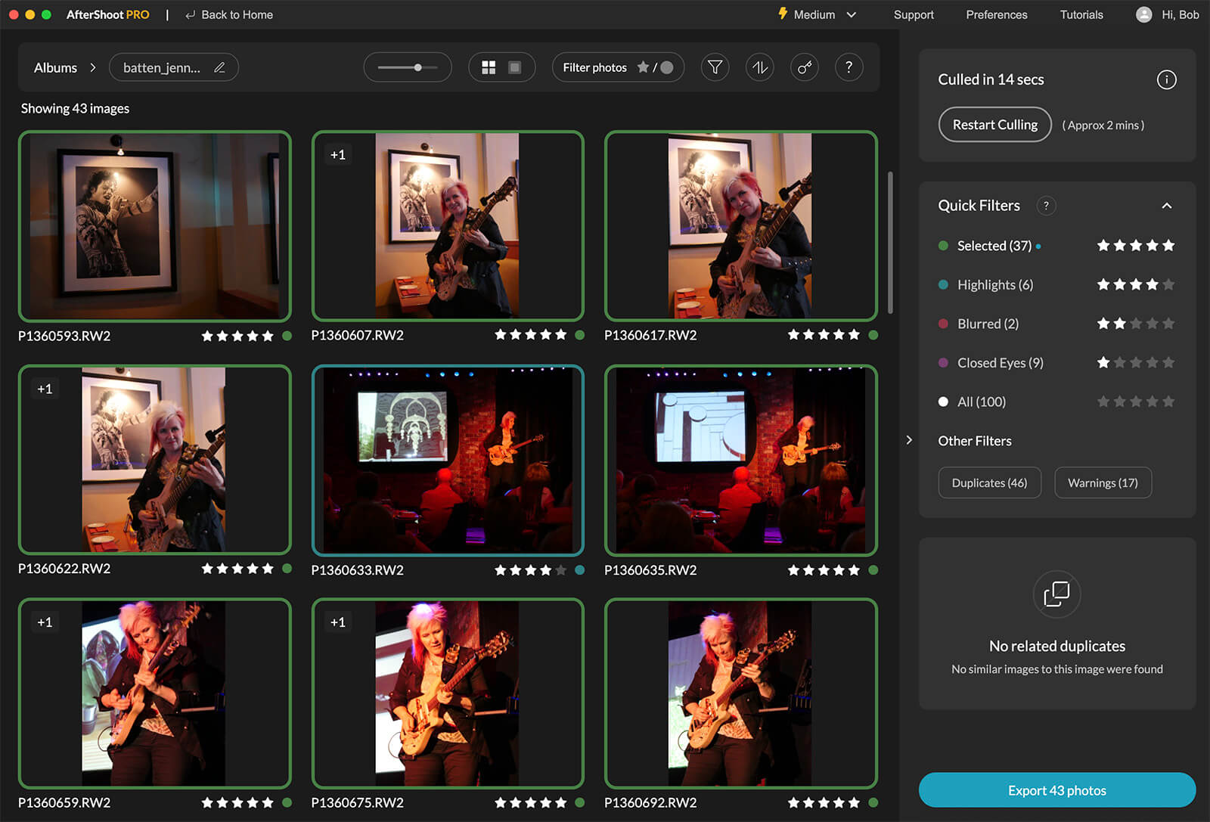Open the Medium performance dropdown
Screen dimensions: 1210x822
[x=818, y=14]
